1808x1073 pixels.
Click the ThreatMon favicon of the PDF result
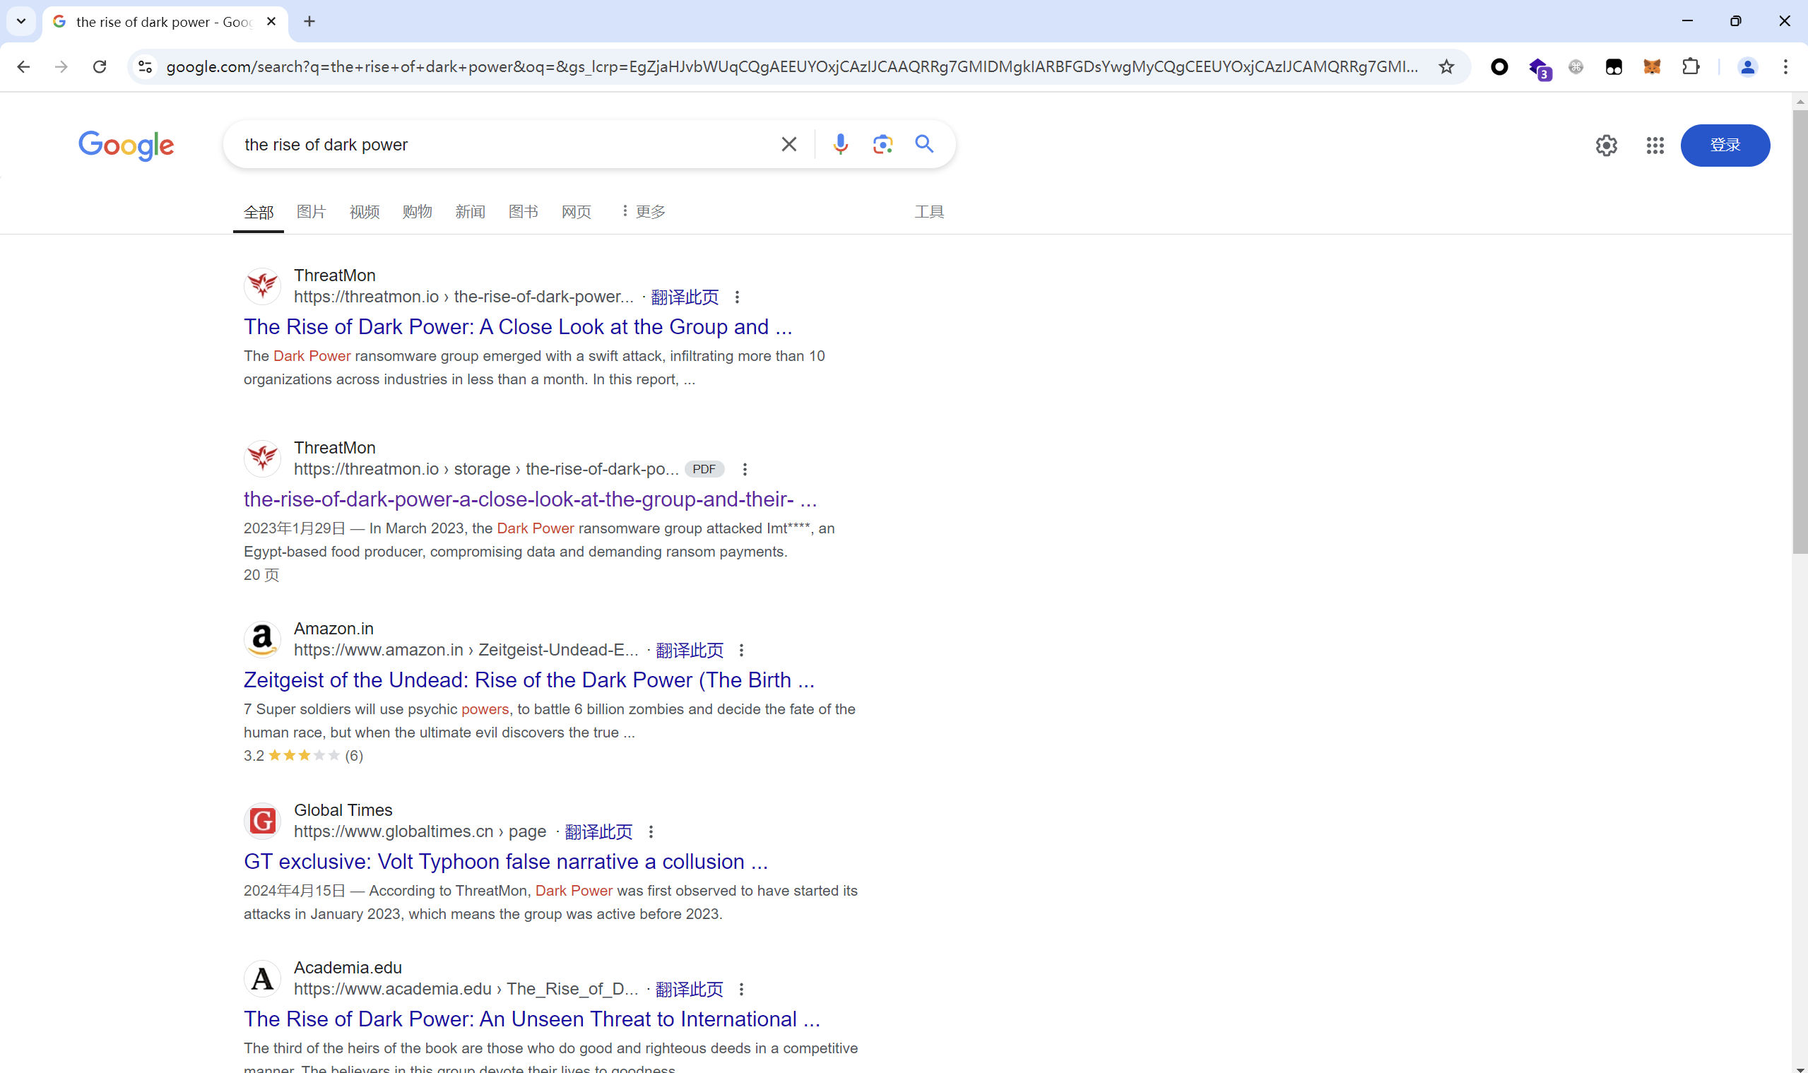(x=262, y=458)
